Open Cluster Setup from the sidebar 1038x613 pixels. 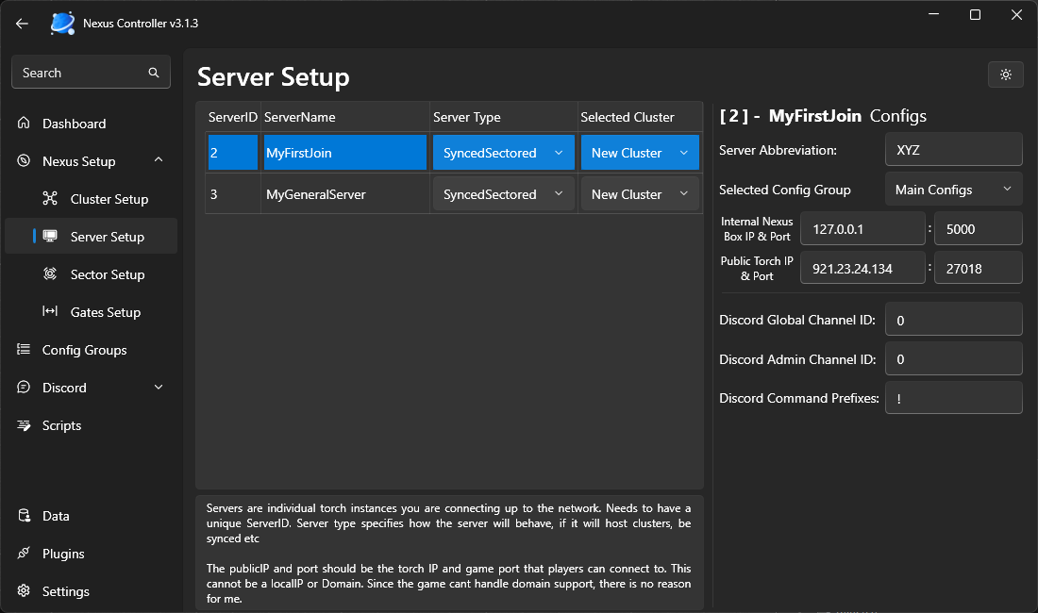tap(109, 199)
